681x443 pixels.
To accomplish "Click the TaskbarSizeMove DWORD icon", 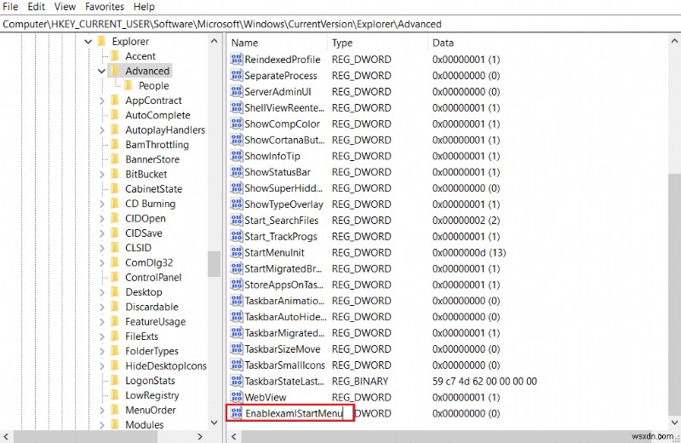I will point(237,348).
